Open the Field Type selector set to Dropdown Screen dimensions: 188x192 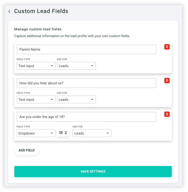coord(36,133)
